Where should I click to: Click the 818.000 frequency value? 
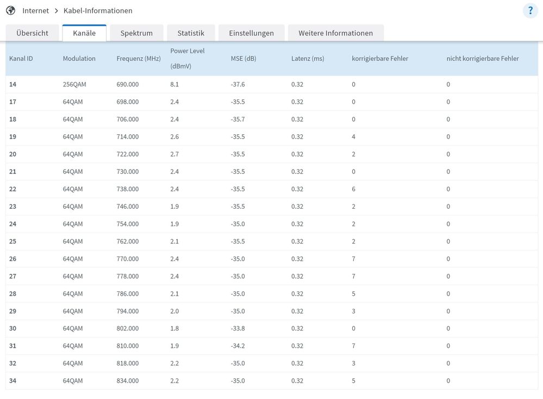click(x=127, y=363)
